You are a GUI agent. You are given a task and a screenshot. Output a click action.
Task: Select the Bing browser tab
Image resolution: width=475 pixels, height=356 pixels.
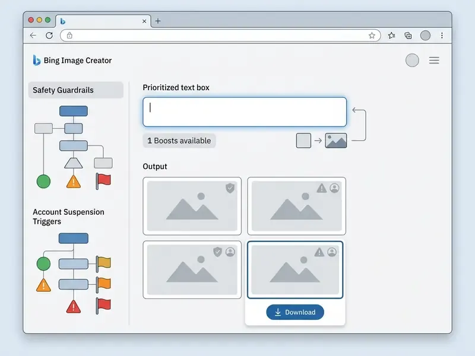(x=103, y=21)
